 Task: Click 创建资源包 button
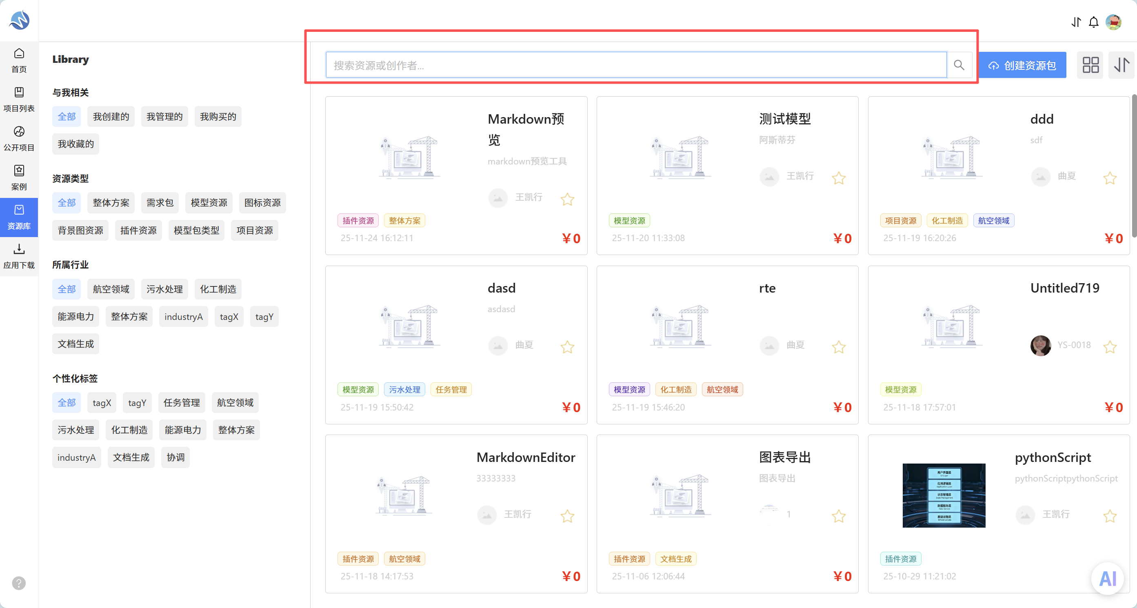[1022, 65]
